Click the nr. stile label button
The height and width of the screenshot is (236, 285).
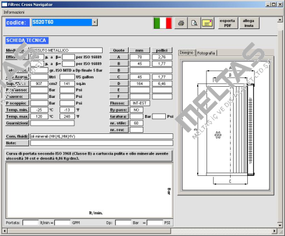pos(119,123)
